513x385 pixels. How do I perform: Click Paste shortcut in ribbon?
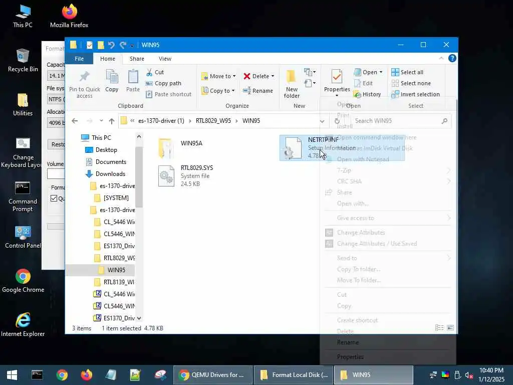(168, 94)
